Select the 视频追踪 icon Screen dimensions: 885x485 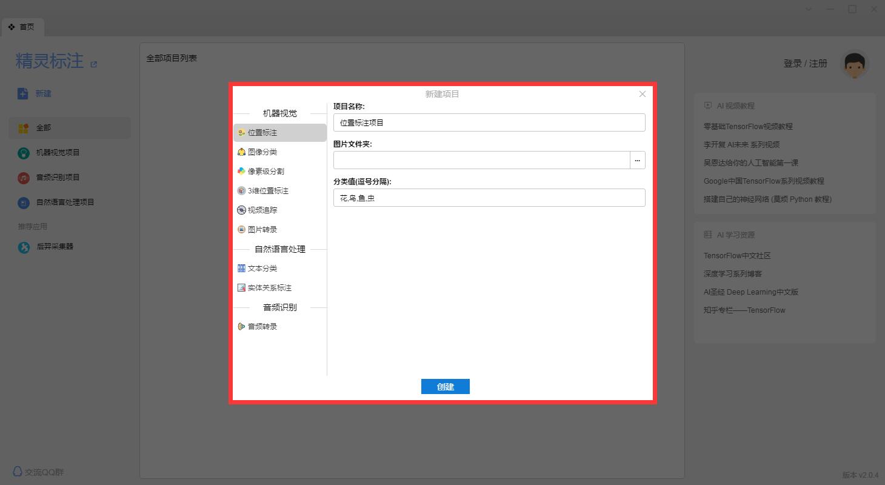(x=241, y=210)
